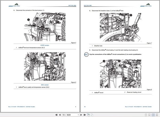Click the SECTION header on the left page

coord(72,5)
